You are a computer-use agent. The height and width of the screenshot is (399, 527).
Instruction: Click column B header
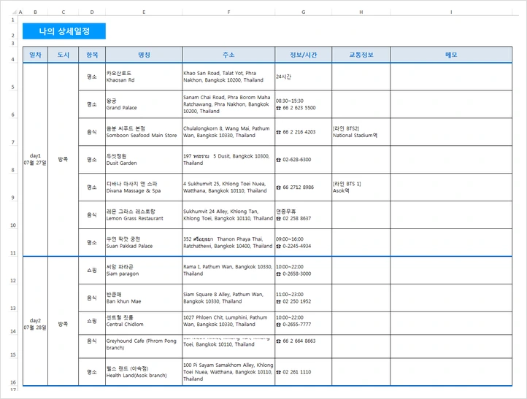point(35,12)
